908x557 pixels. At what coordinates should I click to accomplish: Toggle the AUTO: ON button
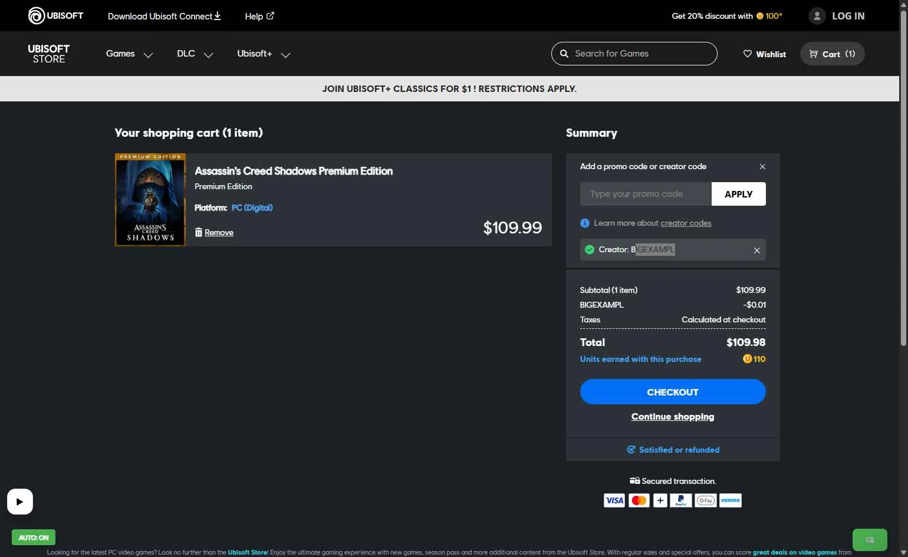[34, 538]
